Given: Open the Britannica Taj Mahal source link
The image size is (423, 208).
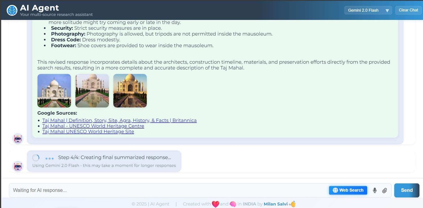Looking at the screenshot, I should point(119,120).
